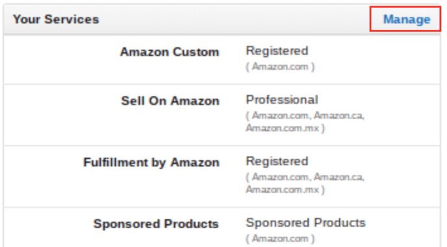Click Amazon.com.mx in Sell On Amazon row

(x=282, y=128)
